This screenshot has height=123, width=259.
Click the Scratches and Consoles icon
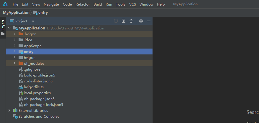(x=15, y=117)
